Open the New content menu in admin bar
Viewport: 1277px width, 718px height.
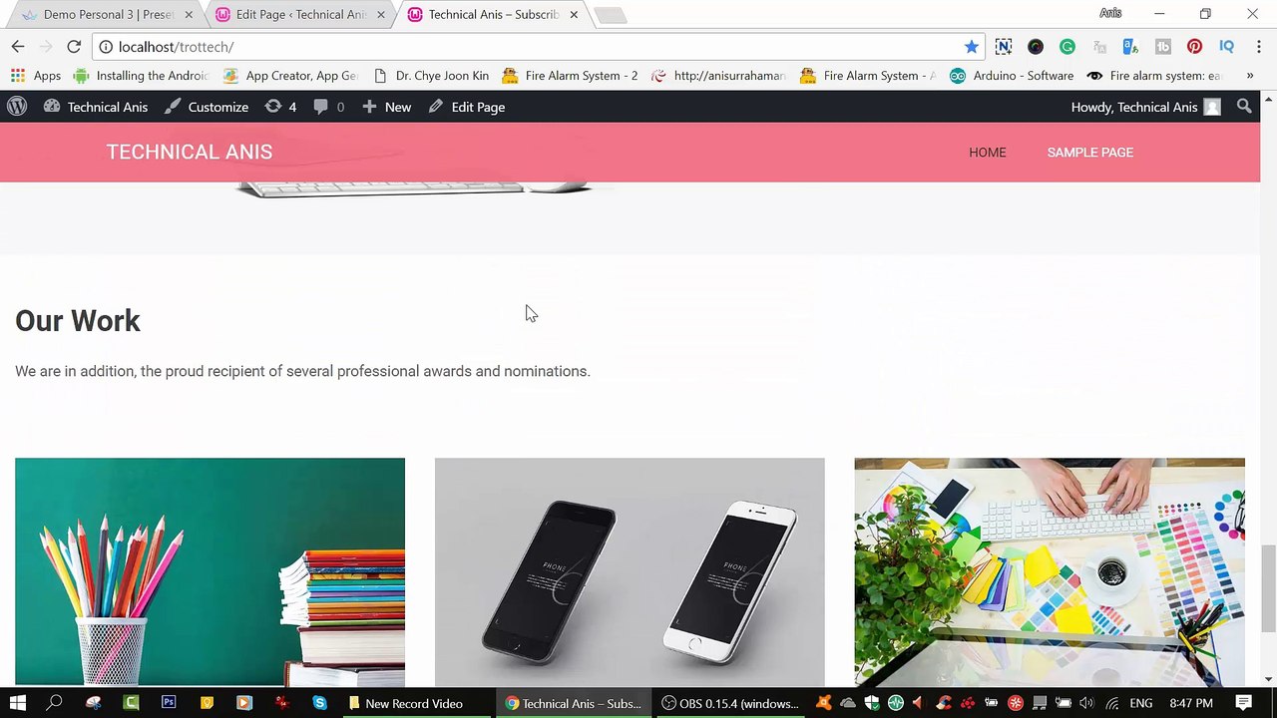pos(386,107)
